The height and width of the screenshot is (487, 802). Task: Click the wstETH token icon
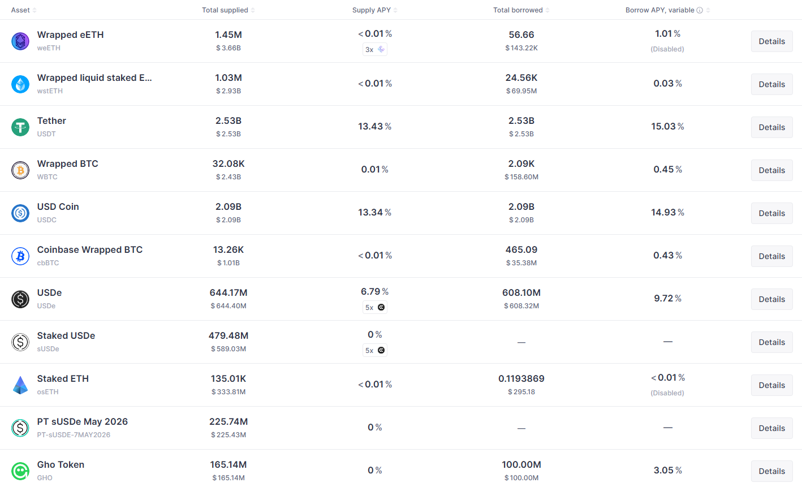(20, 84)
